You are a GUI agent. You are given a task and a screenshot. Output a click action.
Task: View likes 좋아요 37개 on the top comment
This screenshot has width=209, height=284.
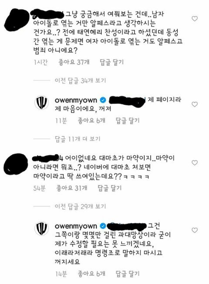(74, 62)
